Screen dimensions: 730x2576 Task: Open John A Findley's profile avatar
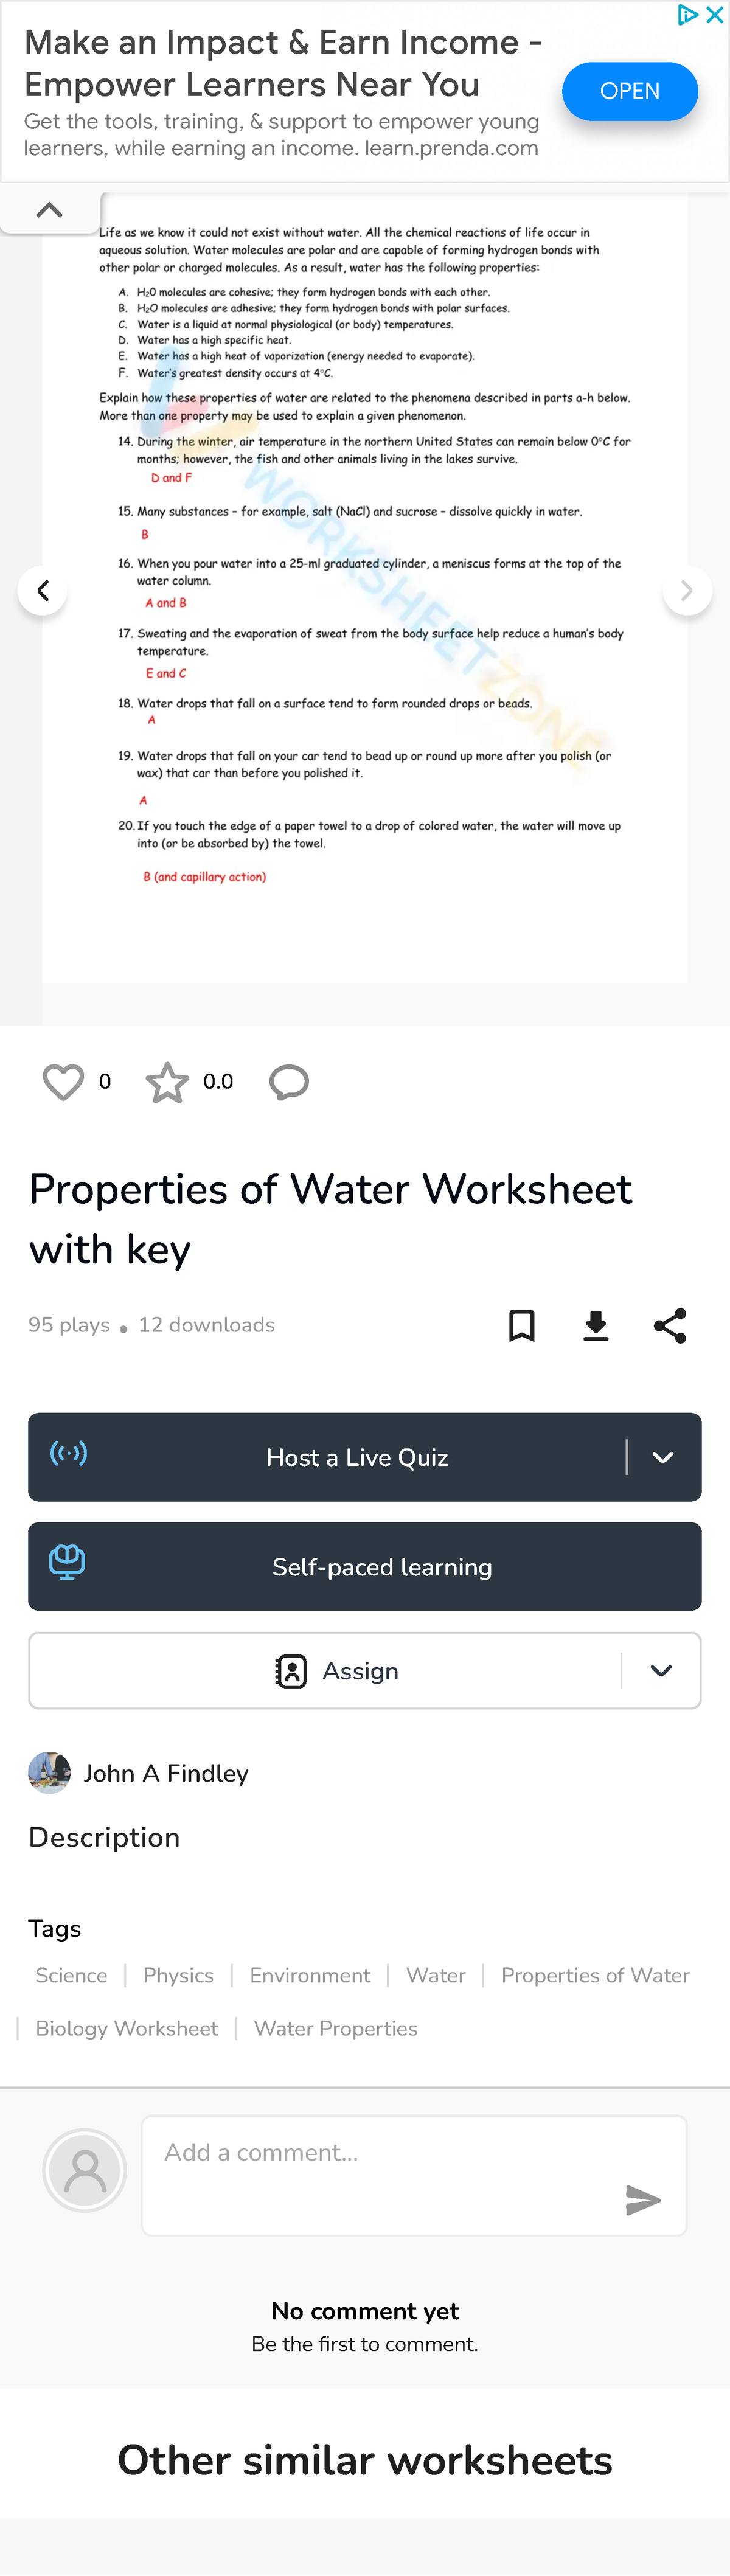click(x=49, y=1772)
